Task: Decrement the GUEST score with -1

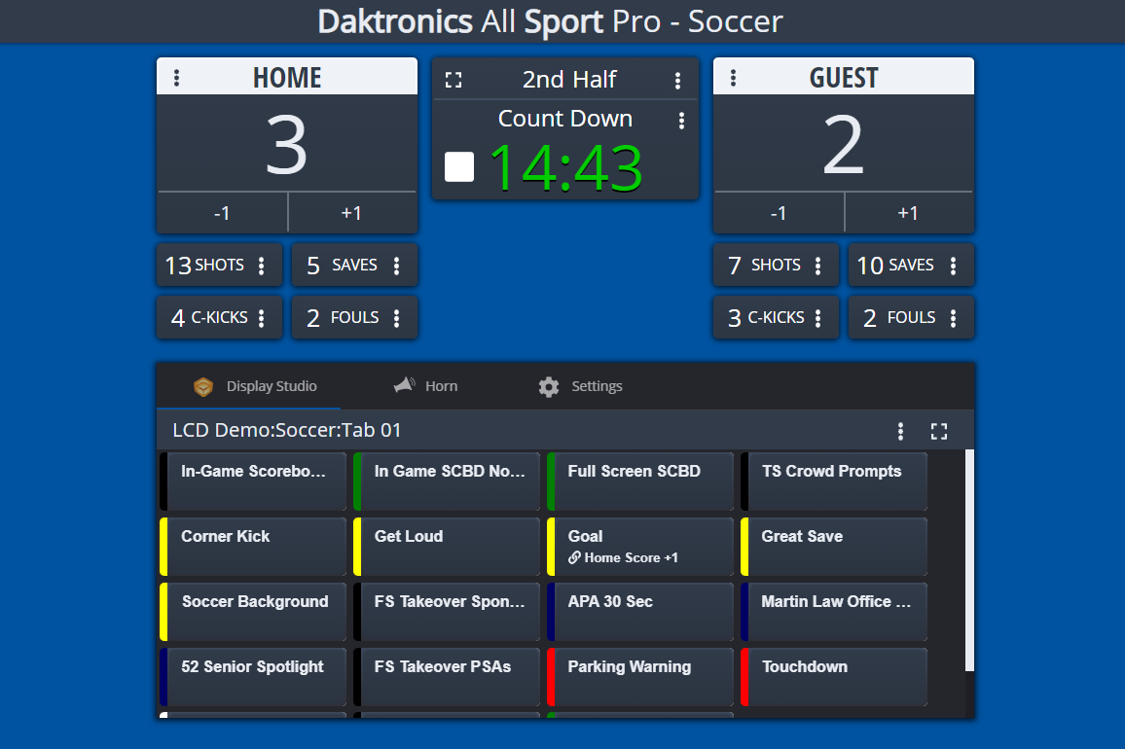Action: tap(778, 212)
